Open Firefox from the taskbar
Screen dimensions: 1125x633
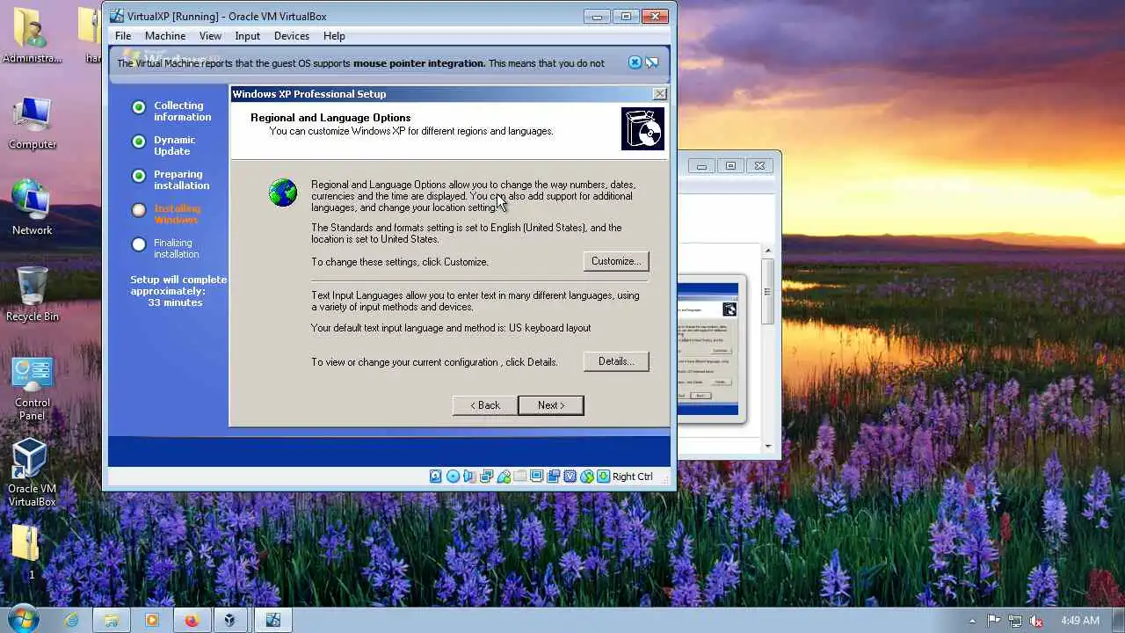192,620
